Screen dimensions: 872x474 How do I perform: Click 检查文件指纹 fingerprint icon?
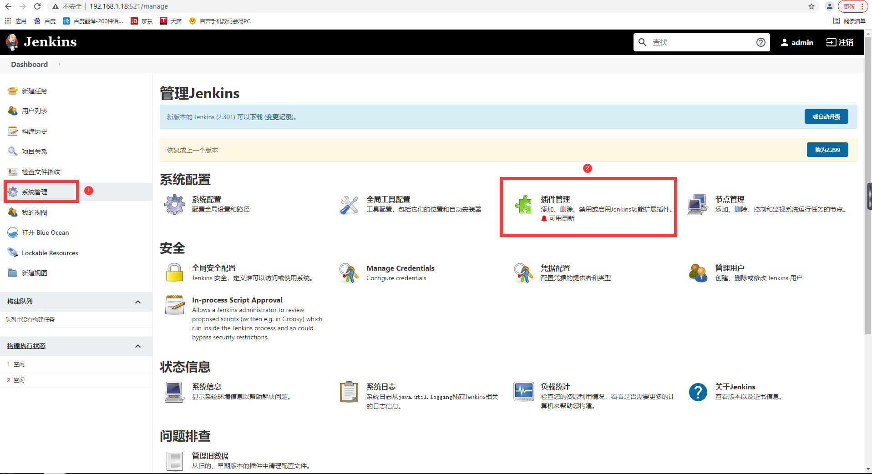point(13,171)
